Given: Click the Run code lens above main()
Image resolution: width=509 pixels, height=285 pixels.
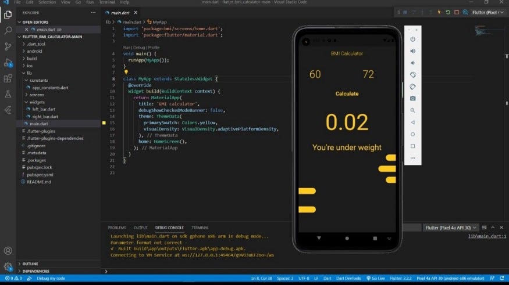Looking at the screenshot, I should 126,47.
